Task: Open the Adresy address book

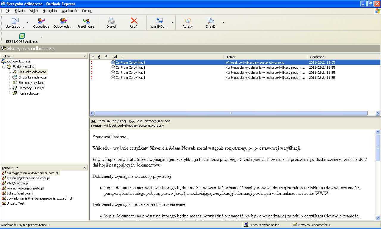Action: [188, 23]
